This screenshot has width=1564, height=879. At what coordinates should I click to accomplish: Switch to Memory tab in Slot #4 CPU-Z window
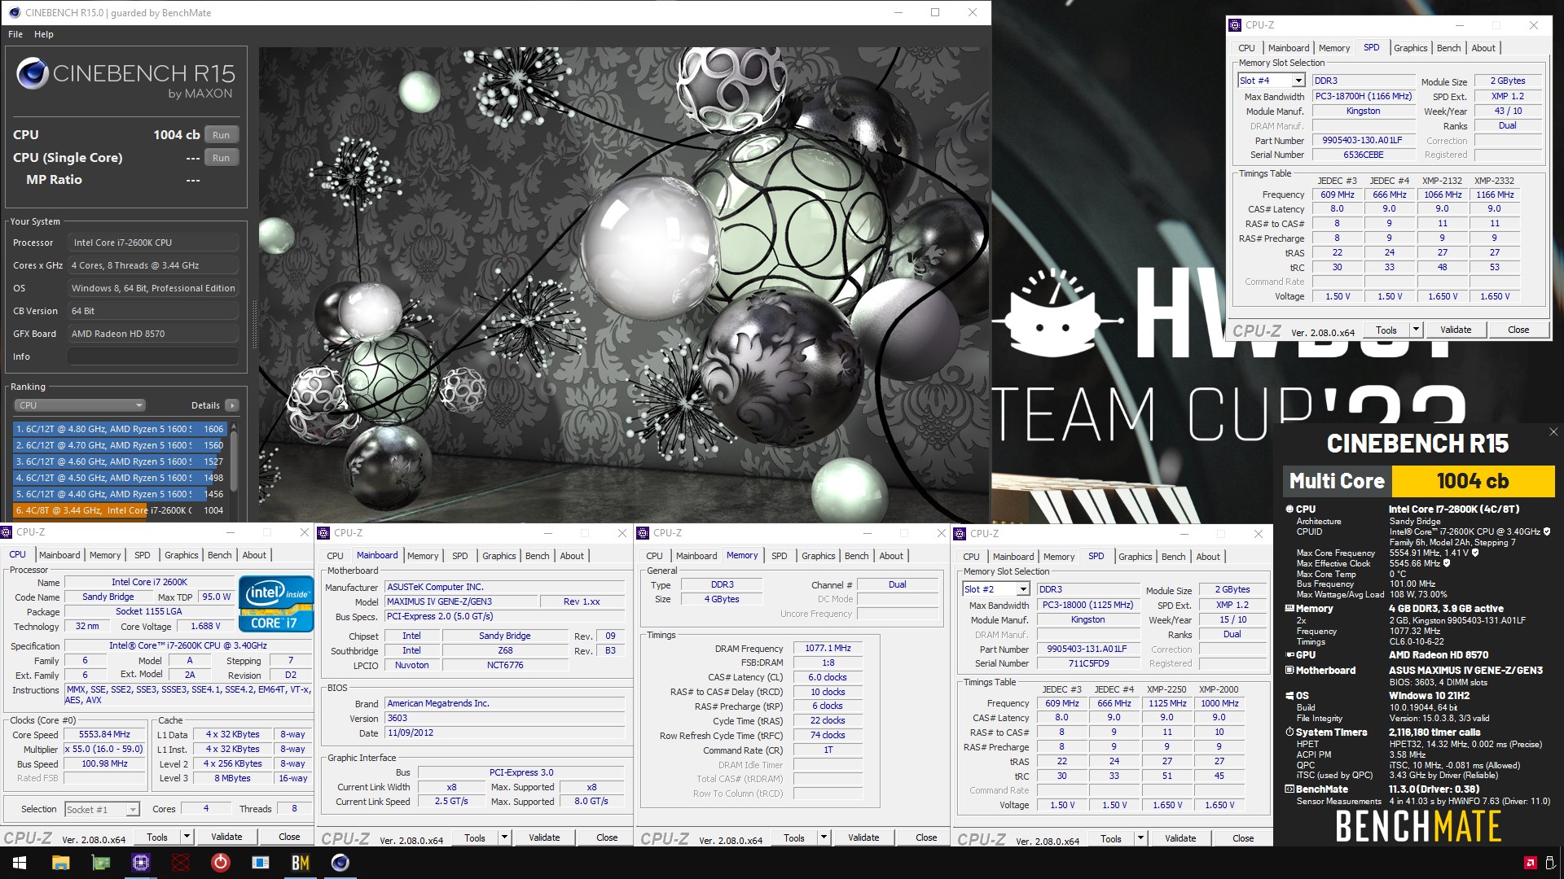(x=1334, y=48)
